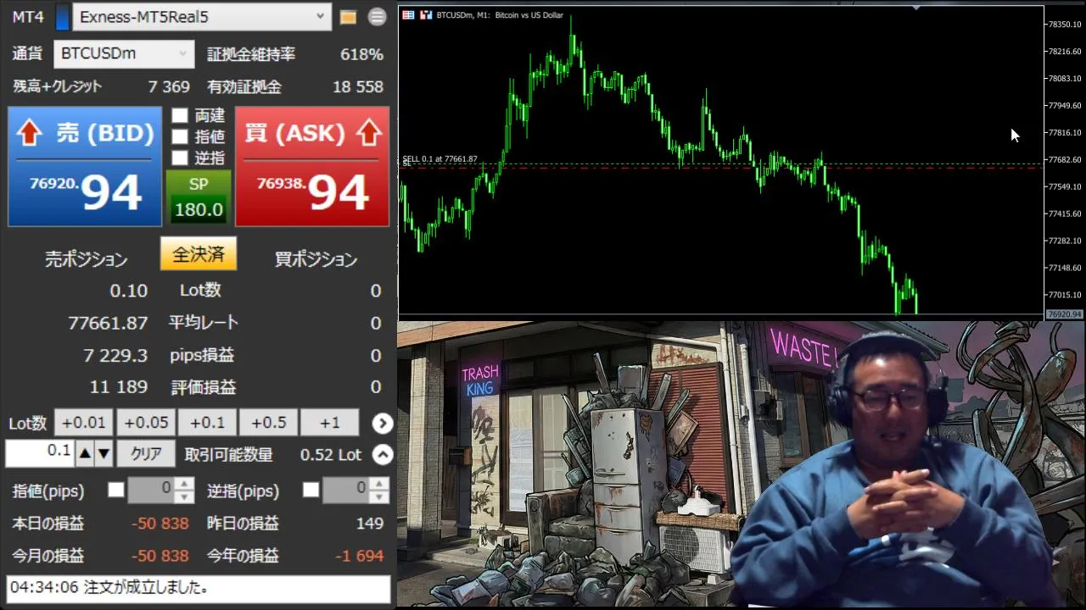Click the 残高+クレジット value 7 369
1086x610 pixels.
tap(169, 86)
